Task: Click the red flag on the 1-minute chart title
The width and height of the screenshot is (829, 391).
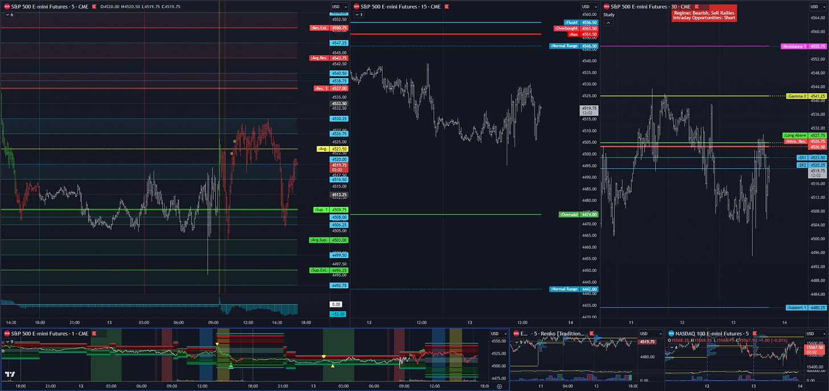Action: [95, 333]
